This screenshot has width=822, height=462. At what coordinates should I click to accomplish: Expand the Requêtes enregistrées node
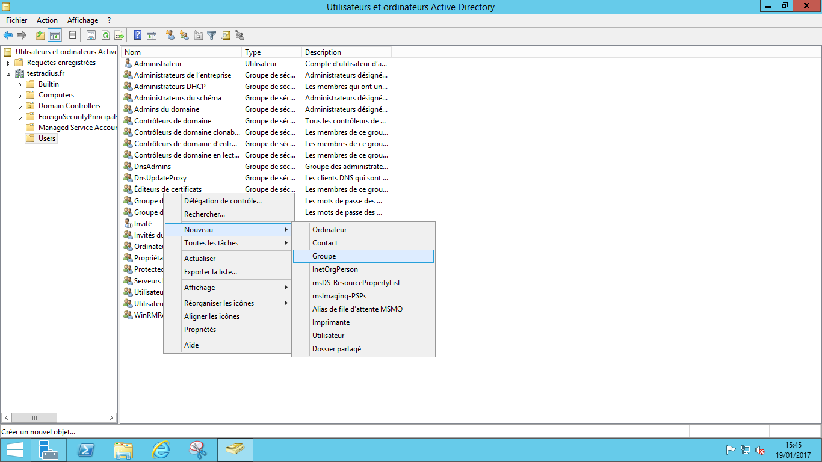8,63
